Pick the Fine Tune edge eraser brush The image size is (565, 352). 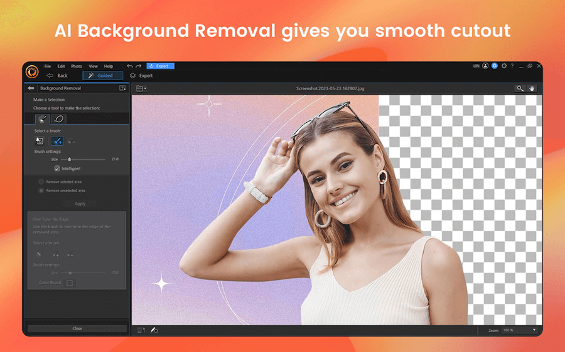coord(39,254)
